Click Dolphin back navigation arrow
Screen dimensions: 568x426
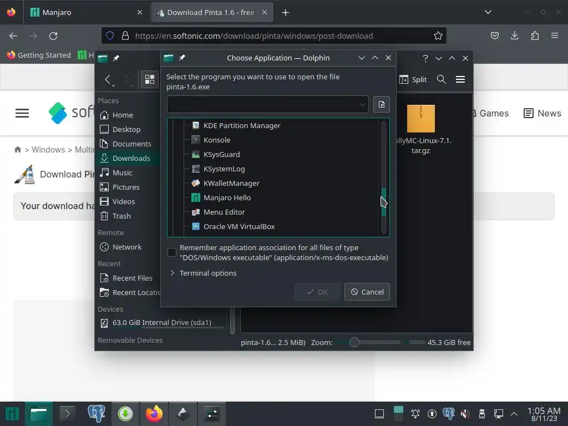click(108, 79)
